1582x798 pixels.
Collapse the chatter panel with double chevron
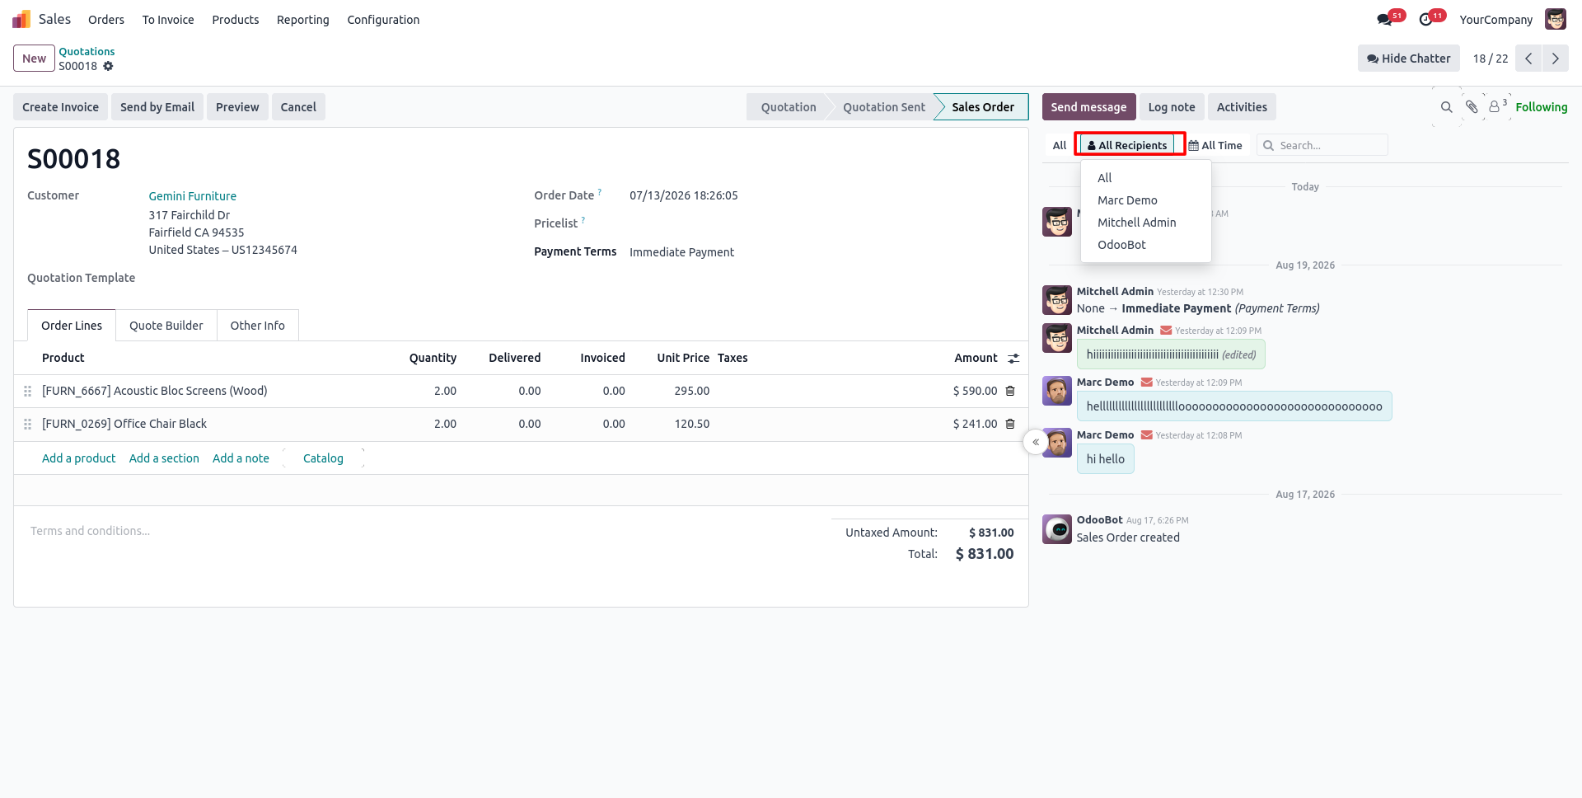pyautogui.click(x=1036, y=442)
